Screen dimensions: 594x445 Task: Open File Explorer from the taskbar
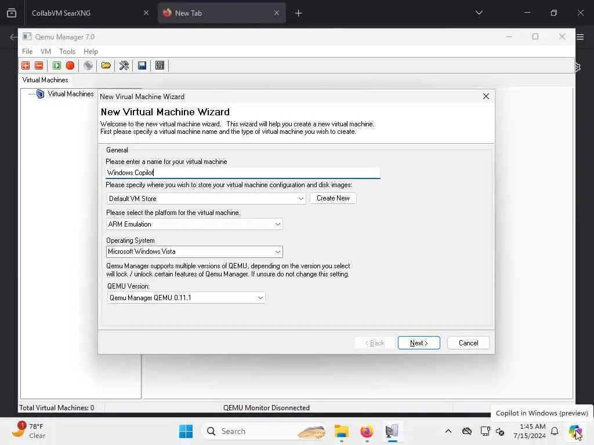[x=341, y=431]
